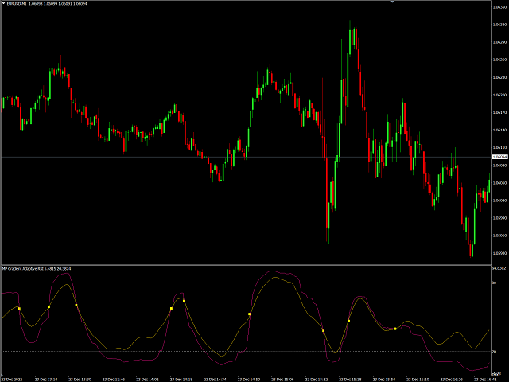Click the 23 Dec 2022 date label

pyautogui.click(x=12, y=379)
